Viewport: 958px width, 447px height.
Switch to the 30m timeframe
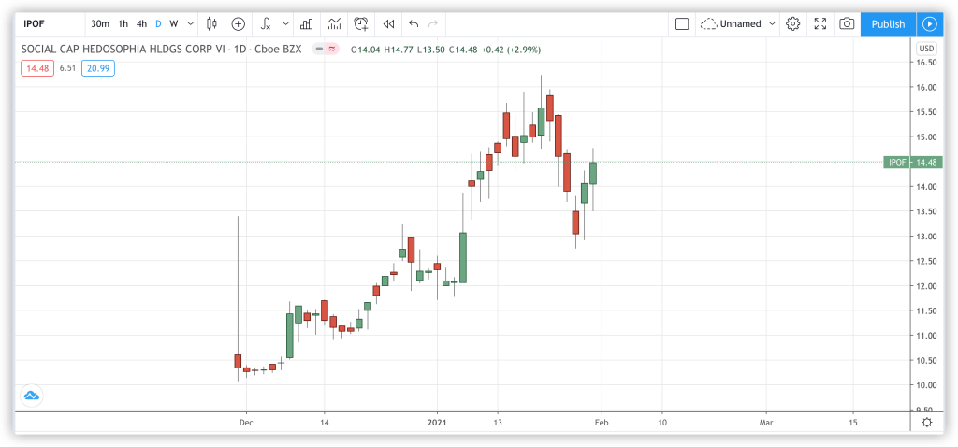pyautogui.click(x=99, y=23)
